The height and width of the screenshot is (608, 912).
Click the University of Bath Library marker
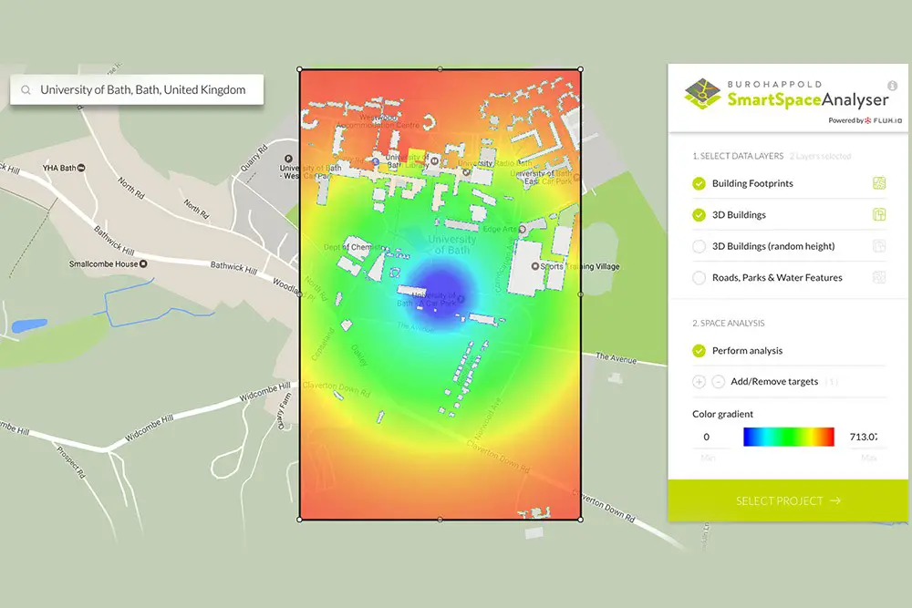434,161
